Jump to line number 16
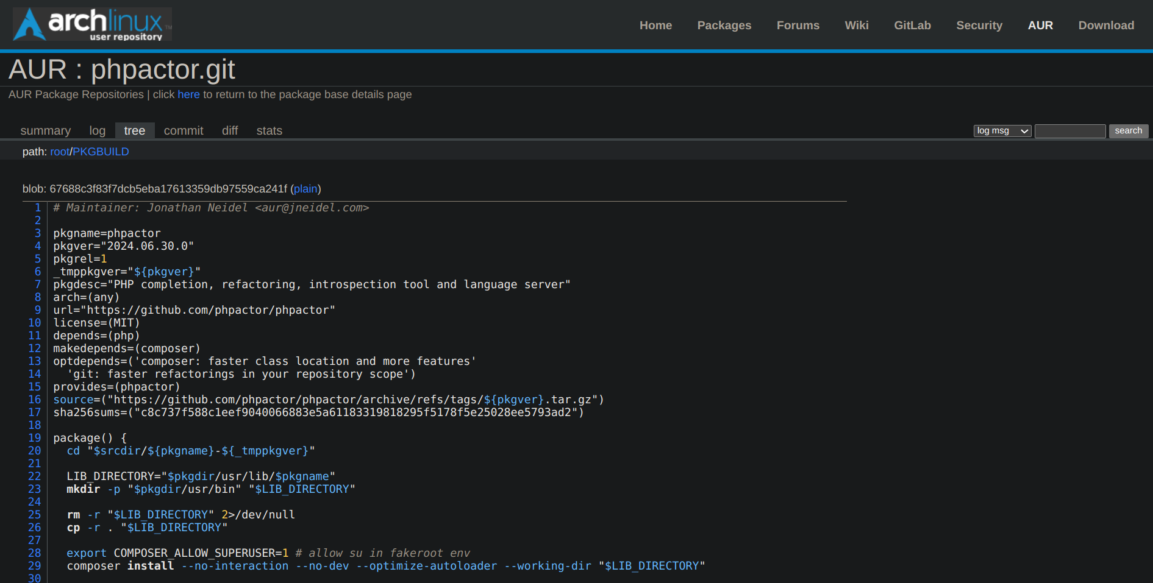1153x583 pixels. coord(35,400)
